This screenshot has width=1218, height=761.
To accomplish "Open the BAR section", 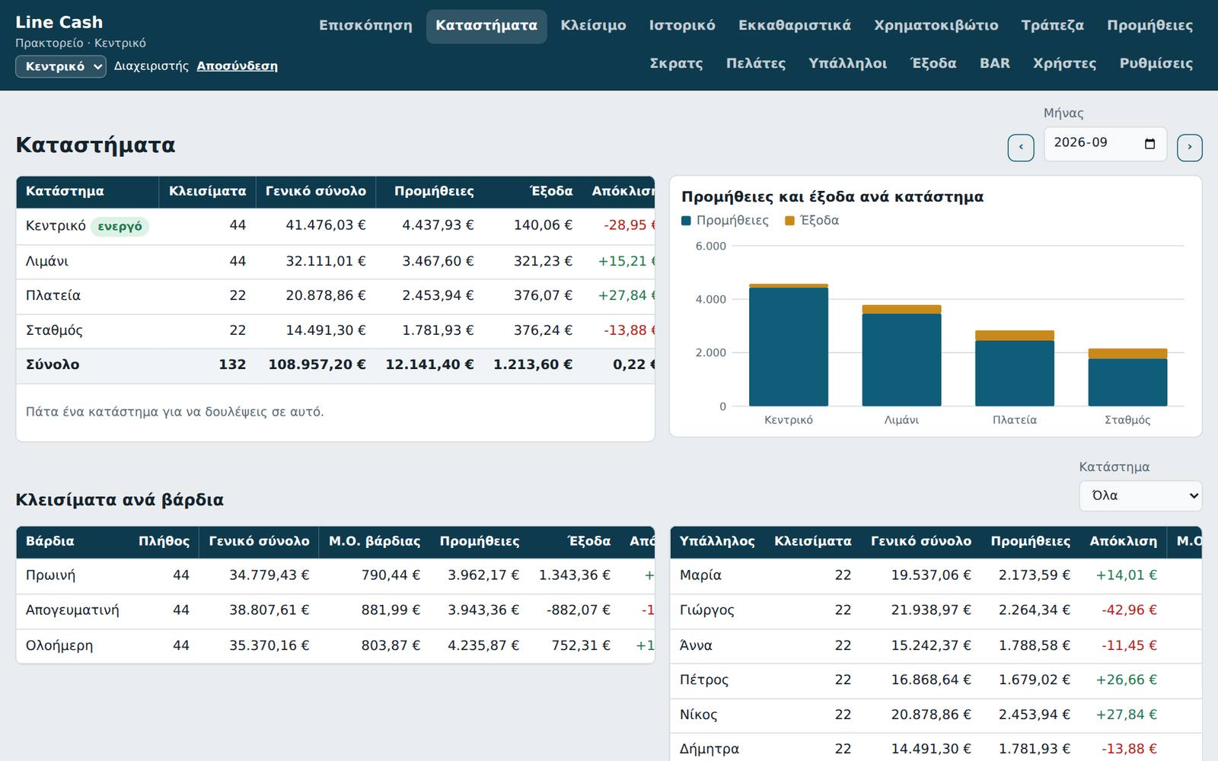I will (995, 64).
